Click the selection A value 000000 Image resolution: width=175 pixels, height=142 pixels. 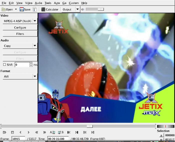point(170,135)
